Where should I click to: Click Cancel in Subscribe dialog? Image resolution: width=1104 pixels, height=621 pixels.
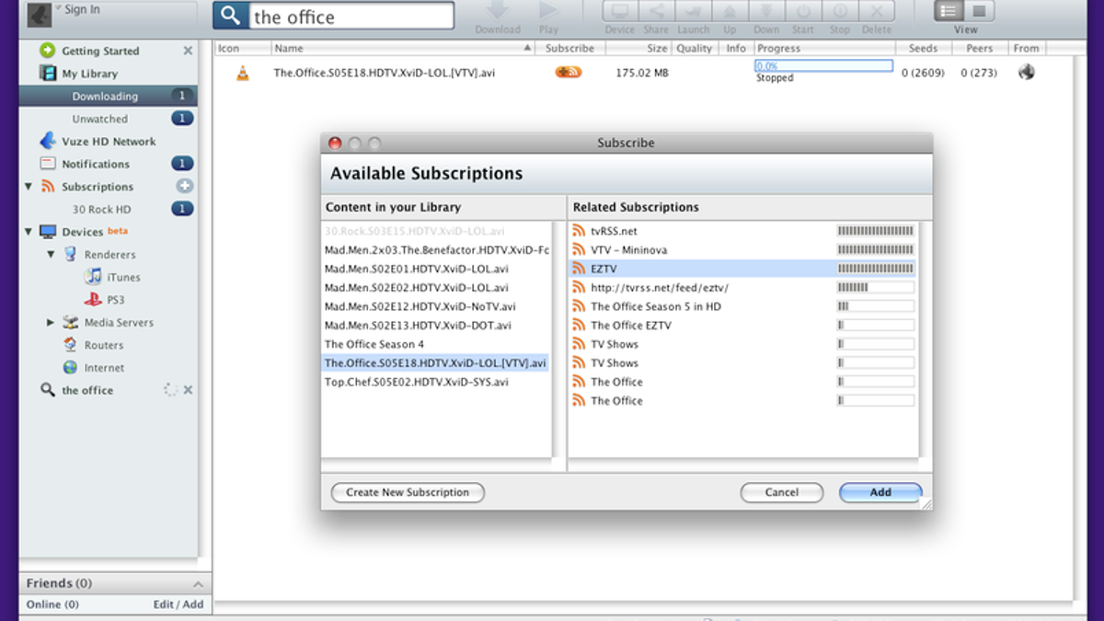(781, 493)
